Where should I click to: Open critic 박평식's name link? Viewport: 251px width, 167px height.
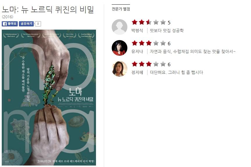tap(137, 30)
